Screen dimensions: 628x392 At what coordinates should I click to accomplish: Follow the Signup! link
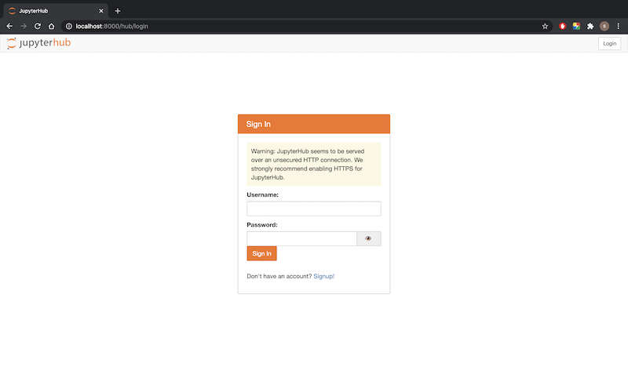pyautogui.click(x=323, y=277)
